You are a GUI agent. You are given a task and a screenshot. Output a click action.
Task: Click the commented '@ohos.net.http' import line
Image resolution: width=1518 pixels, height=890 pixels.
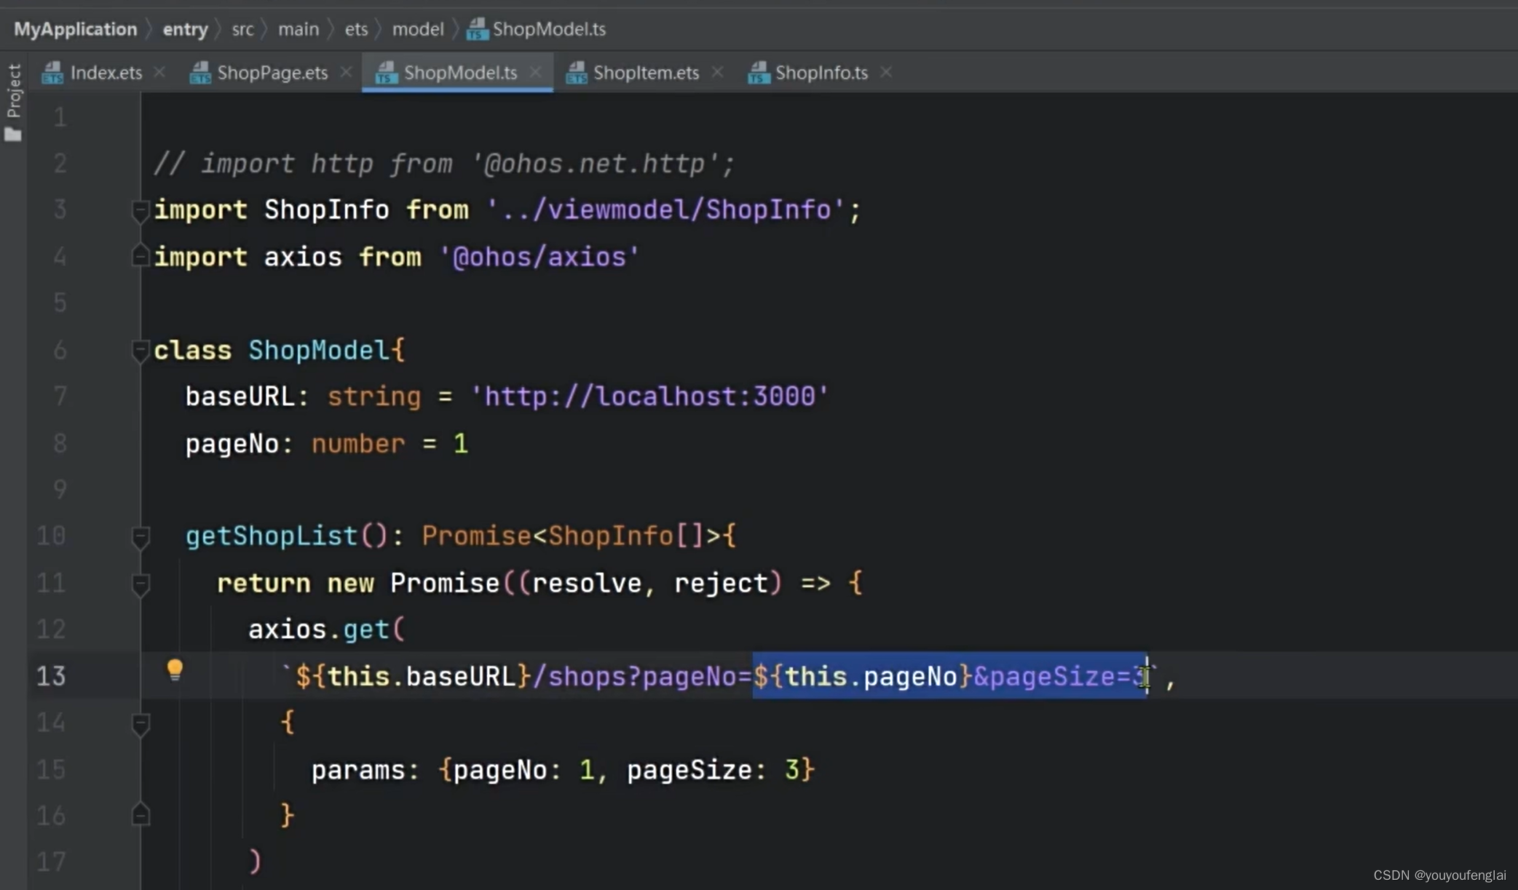pyautogui.click(x=444, y=164)
